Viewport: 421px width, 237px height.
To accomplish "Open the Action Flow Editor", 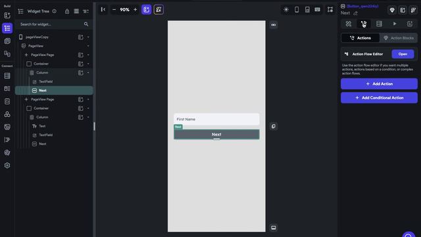I will (403, 54).
